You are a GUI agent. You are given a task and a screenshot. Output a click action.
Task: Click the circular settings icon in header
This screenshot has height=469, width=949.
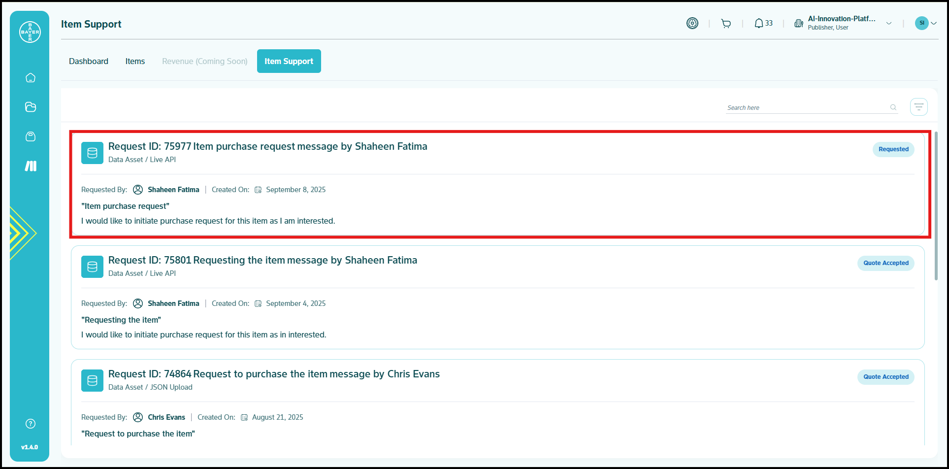(x=692, y=23)
